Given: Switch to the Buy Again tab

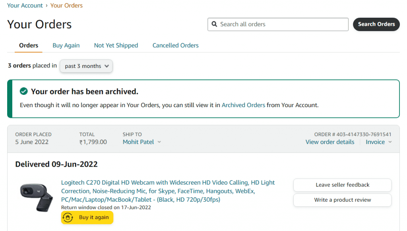Looking at the screenshot, I should [66, 45].
